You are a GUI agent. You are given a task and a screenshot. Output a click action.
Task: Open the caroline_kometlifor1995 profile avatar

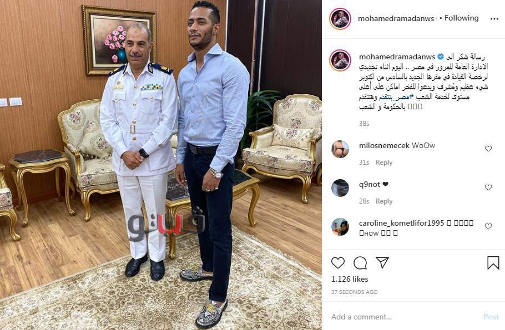click(340, 227)
